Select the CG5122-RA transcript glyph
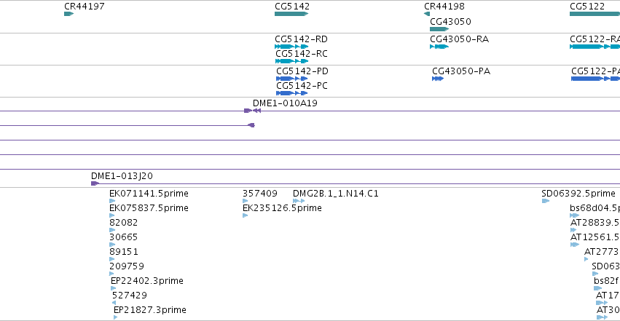This screenshot has height=321, width=620. click(595, 47)
